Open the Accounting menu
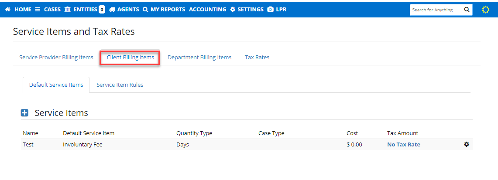 [207, 10]
